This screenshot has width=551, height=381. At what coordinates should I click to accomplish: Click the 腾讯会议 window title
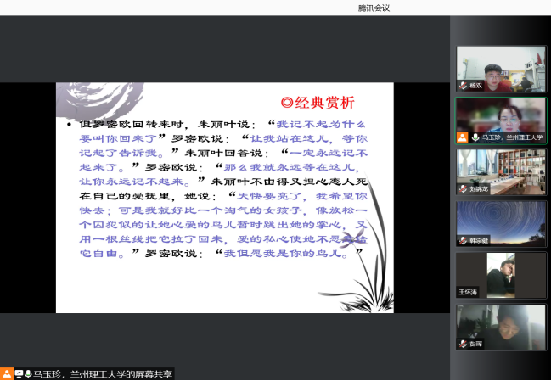pos(374,8)
